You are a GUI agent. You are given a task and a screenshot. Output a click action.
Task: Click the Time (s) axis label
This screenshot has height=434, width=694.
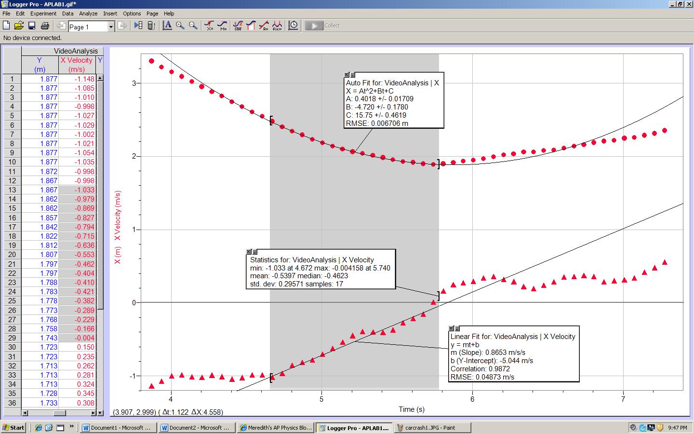tap(412, 409)
